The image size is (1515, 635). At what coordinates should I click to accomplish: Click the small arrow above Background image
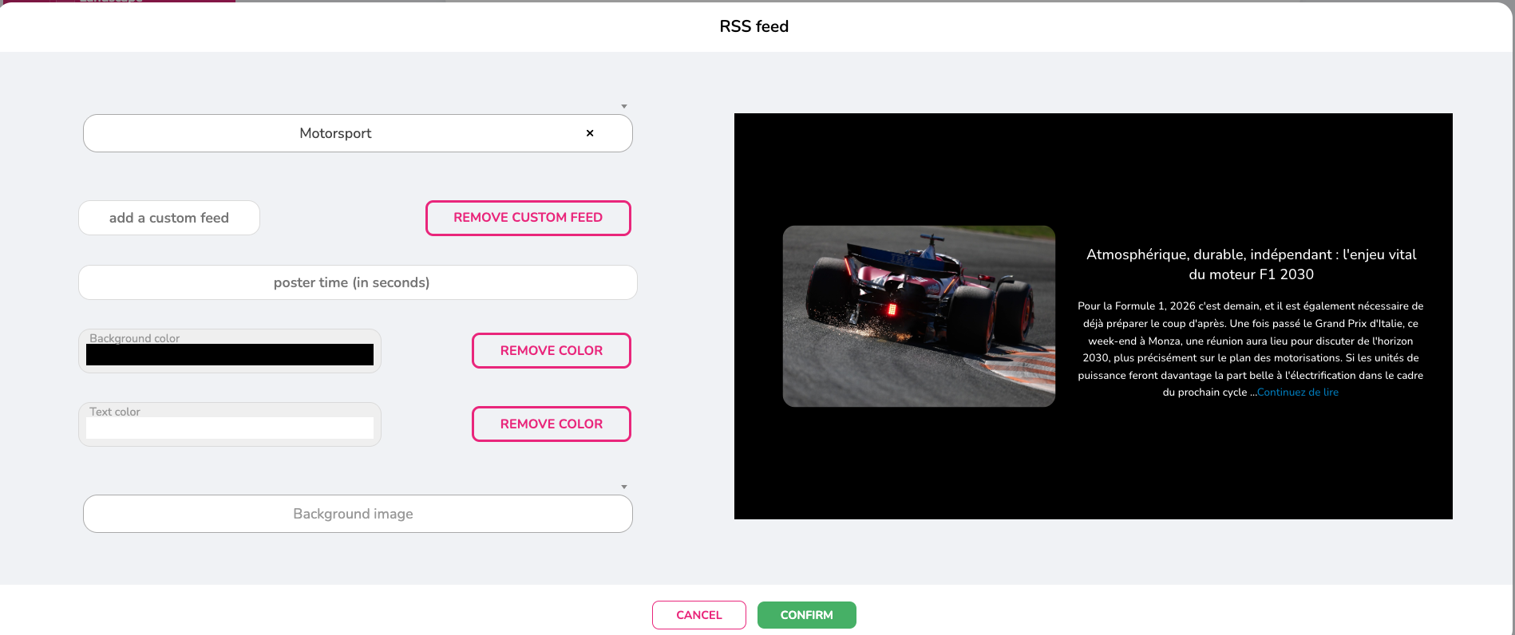tap(624, 487)
